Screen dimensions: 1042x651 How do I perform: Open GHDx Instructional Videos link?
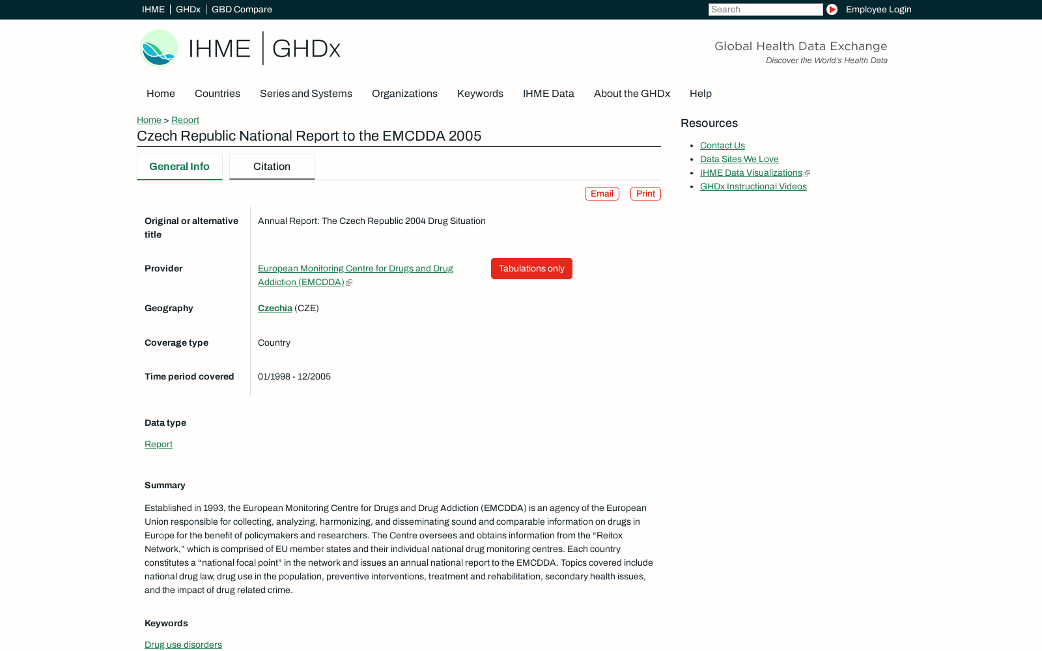click(x=753, y=186)
